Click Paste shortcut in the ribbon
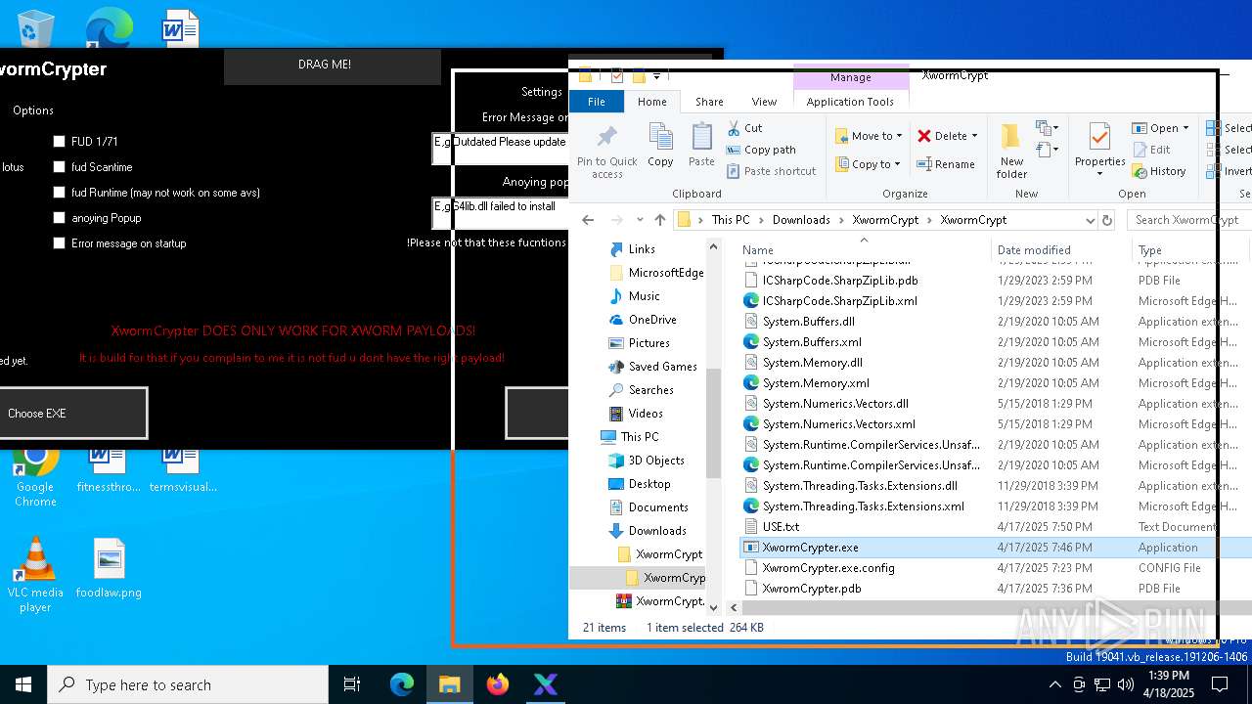Screen dimensions: 1252x704 tap(771, 171)
